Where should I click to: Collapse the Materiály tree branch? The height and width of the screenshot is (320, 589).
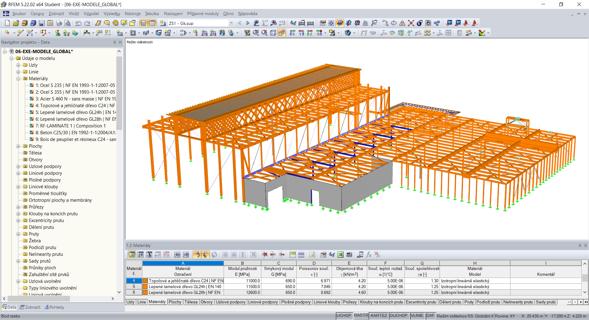tap(18, 79)
